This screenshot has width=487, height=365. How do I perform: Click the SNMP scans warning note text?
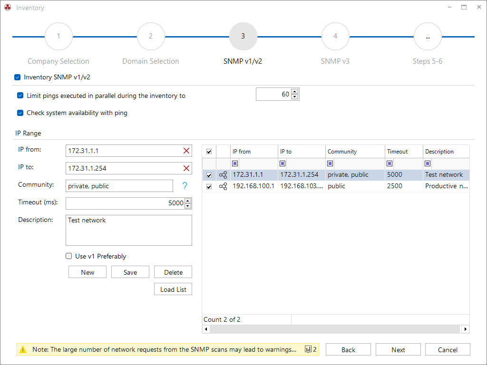coord(164,349)
